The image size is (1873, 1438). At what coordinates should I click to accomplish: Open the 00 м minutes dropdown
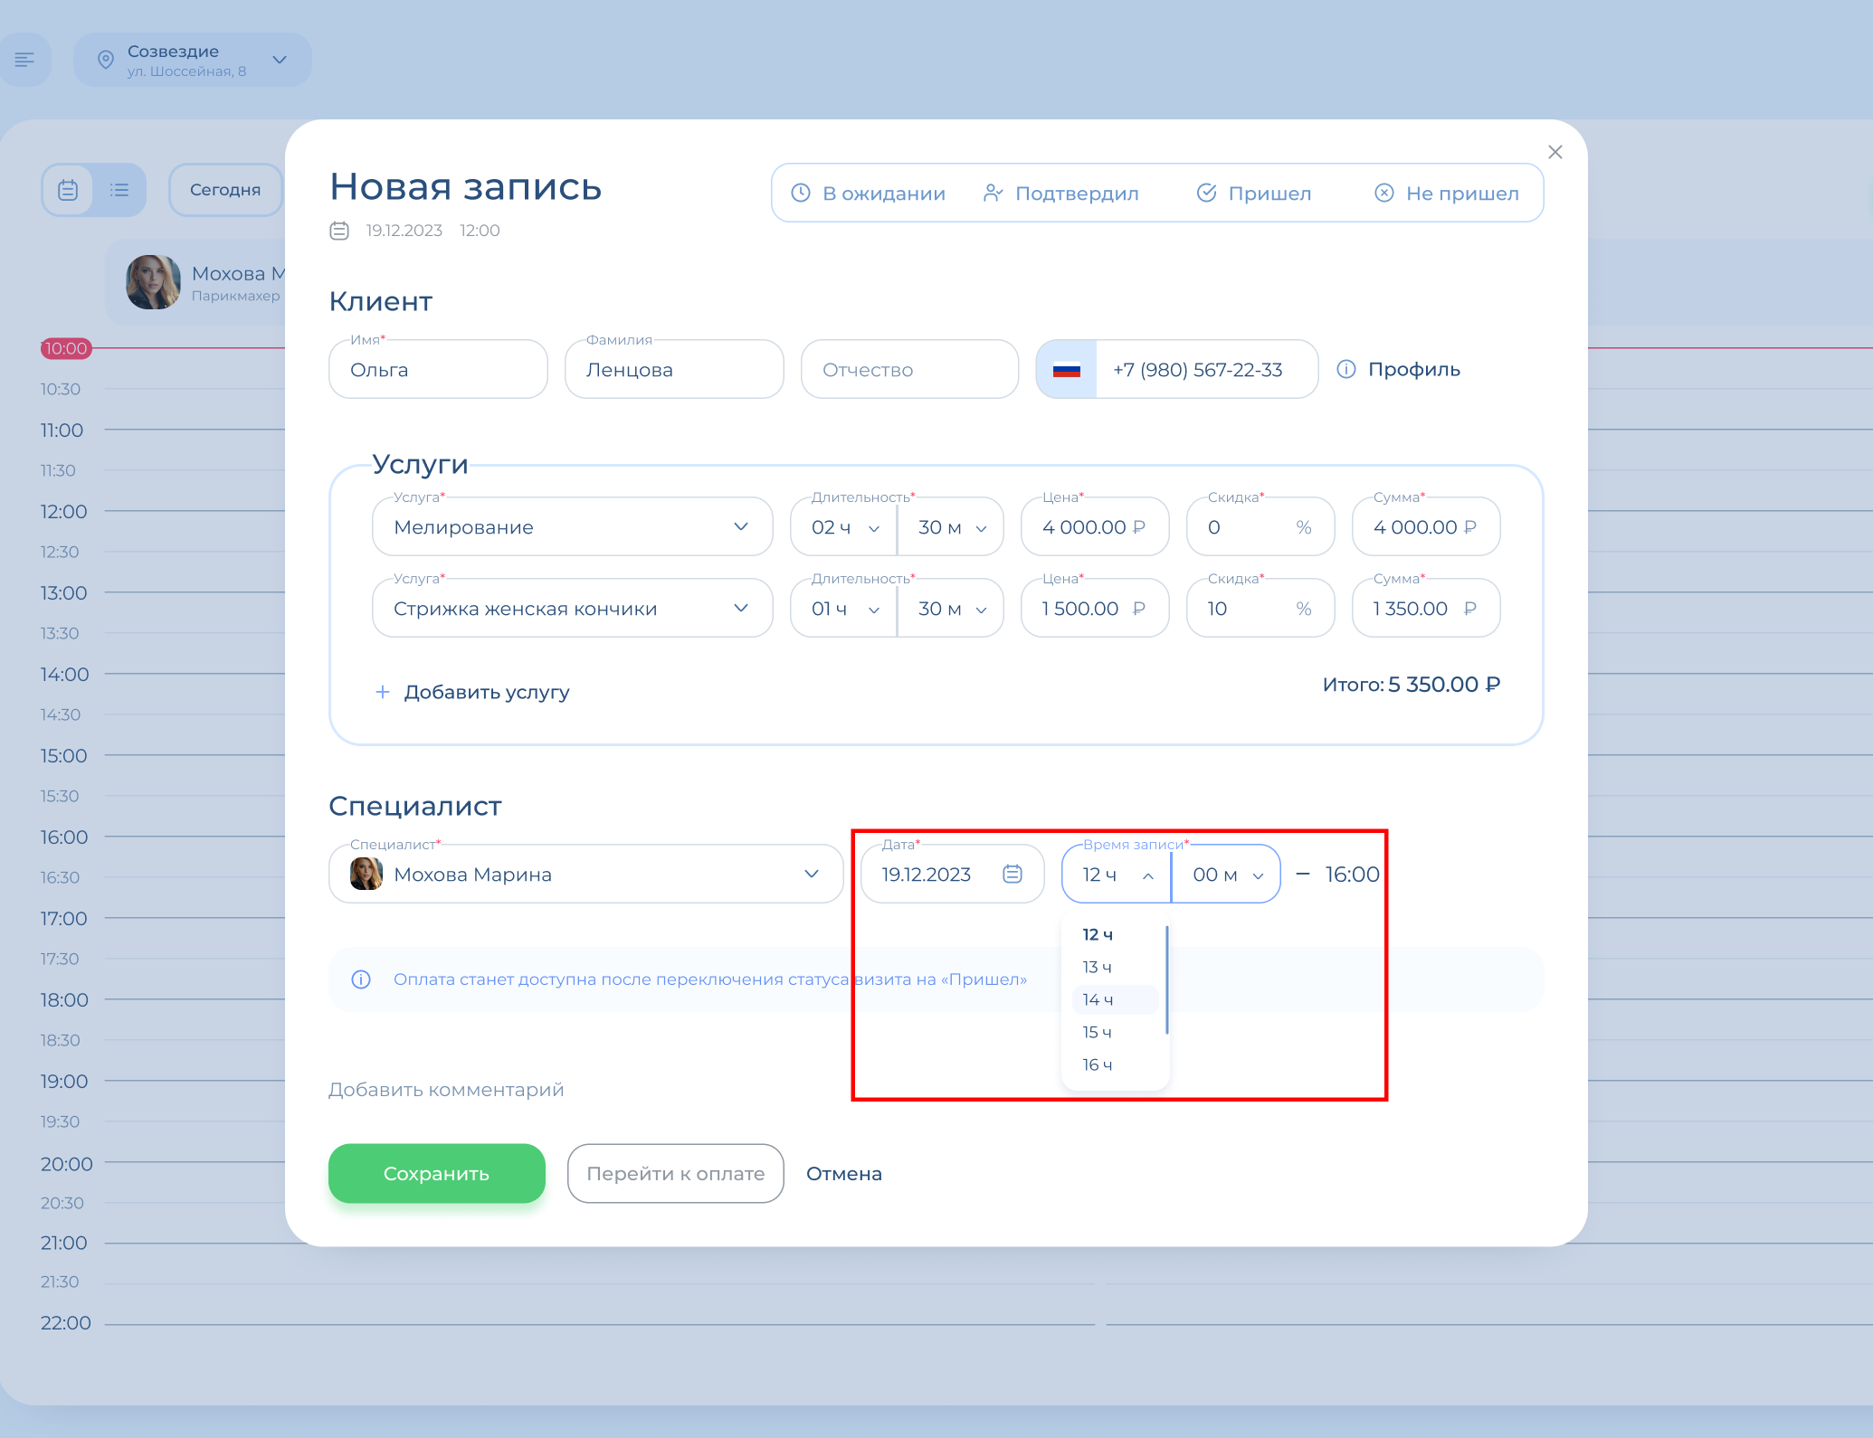1226,874
